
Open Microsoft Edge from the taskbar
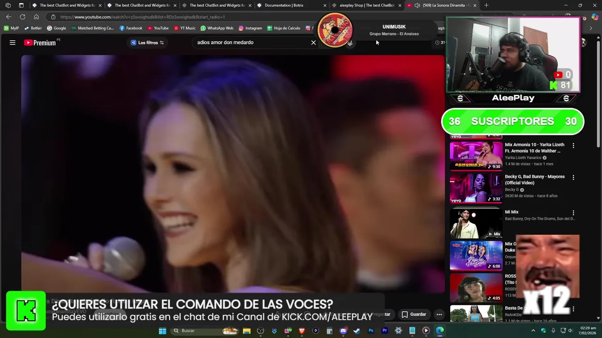[440, 330]
